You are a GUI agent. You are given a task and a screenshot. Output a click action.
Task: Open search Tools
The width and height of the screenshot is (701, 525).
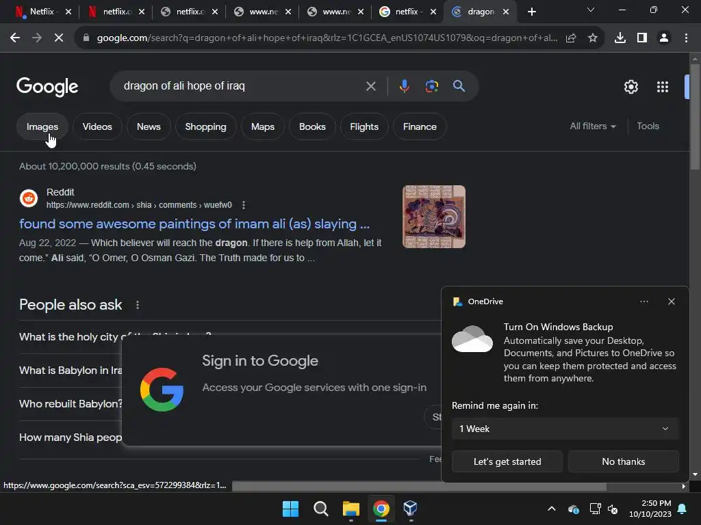pyautogui.click(x=648, y=126)
